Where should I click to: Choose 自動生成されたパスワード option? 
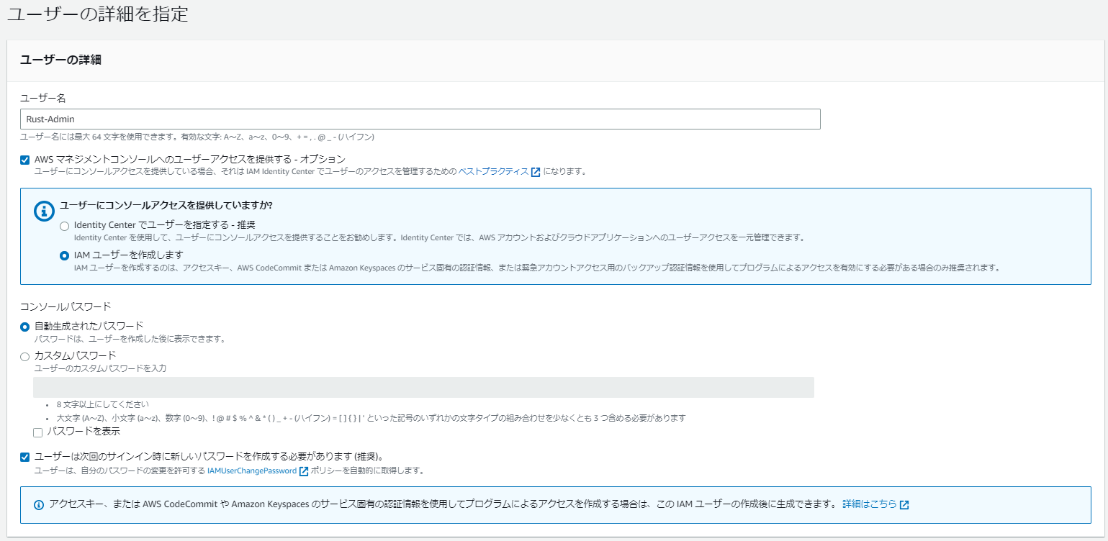25,327
